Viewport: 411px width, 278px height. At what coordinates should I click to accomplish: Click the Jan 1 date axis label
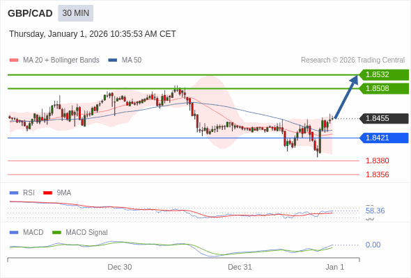tap(335, 267)
